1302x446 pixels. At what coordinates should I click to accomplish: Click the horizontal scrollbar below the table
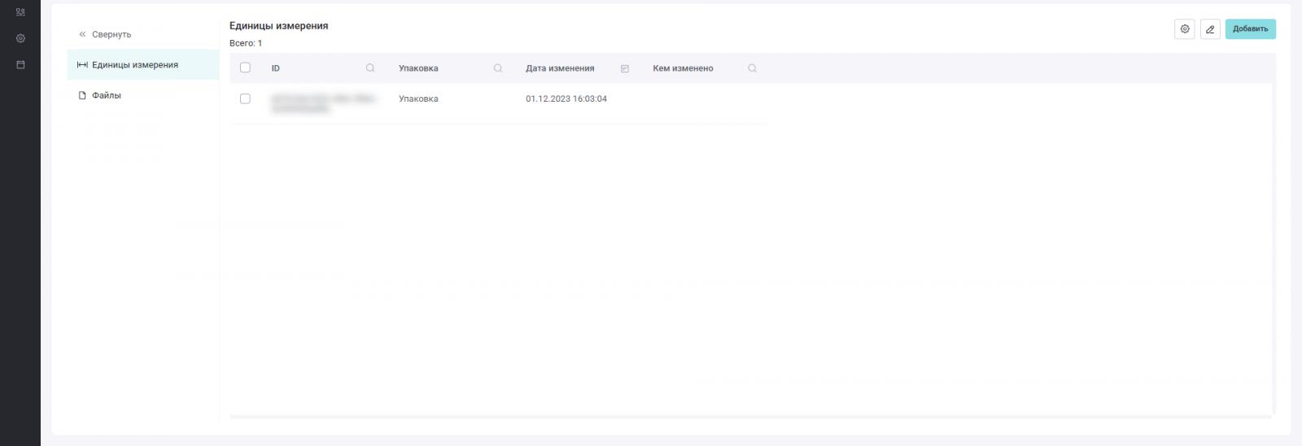point(750,417)
